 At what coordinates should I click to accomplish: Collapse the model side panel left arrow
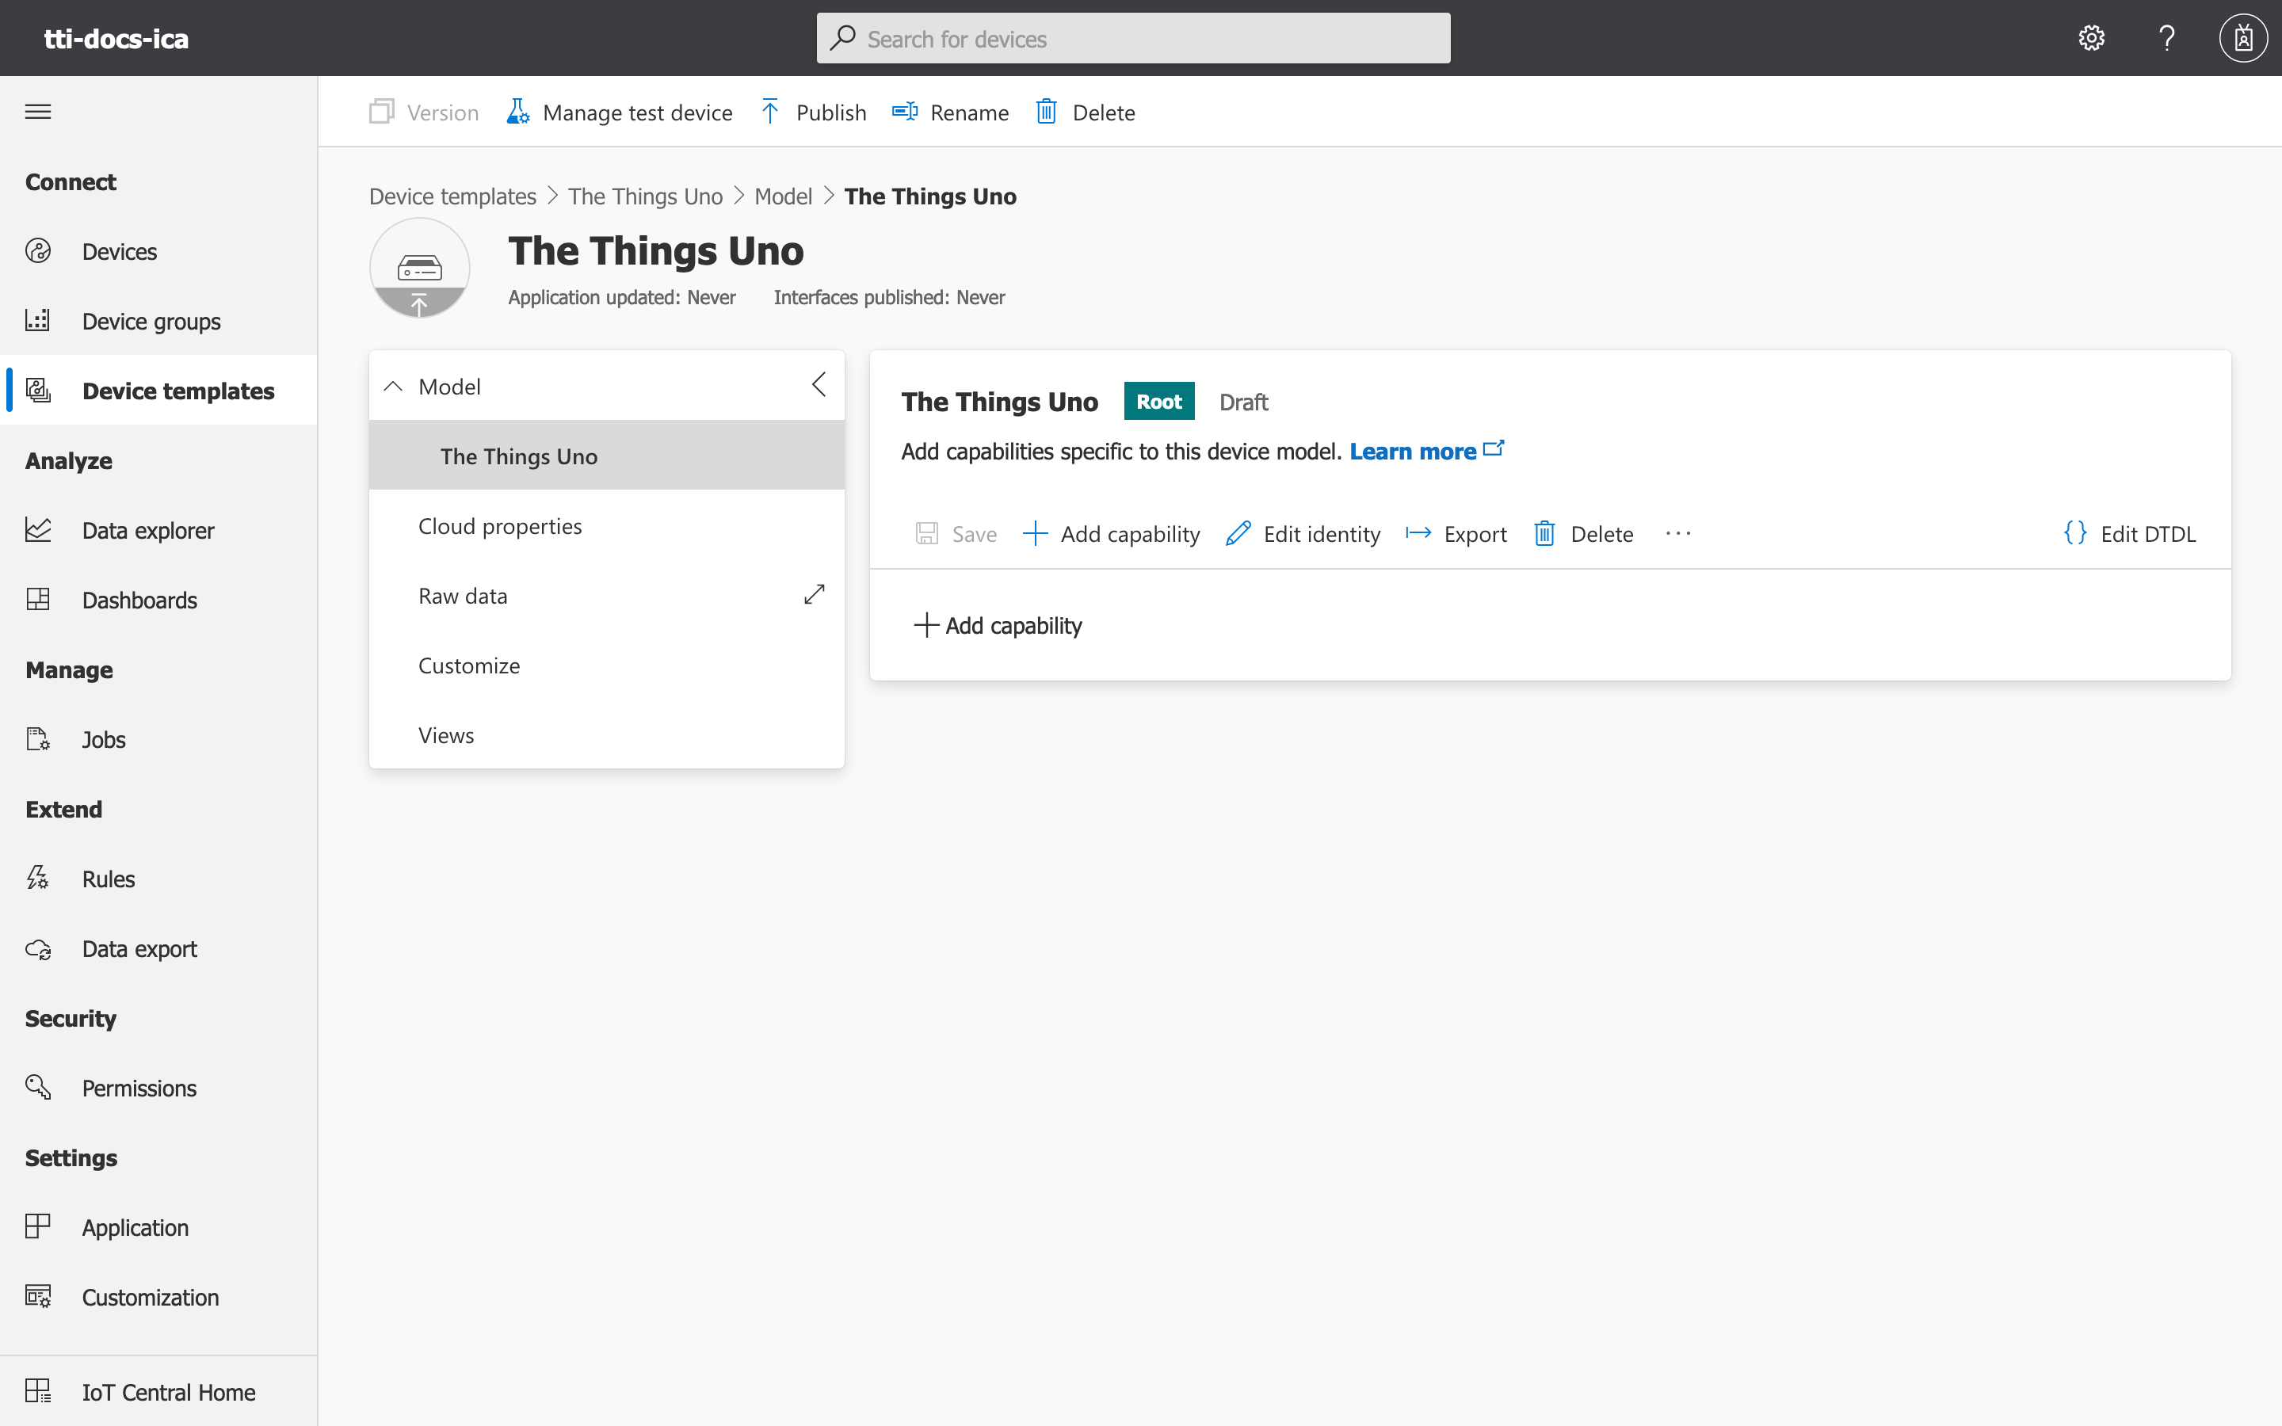[819, 385]
